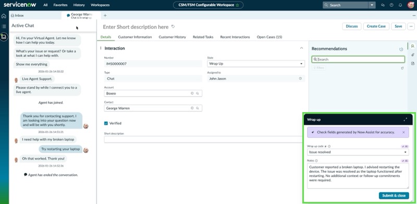
Task: Switch to the Related Tasks tab
Action: click(203, 37)
